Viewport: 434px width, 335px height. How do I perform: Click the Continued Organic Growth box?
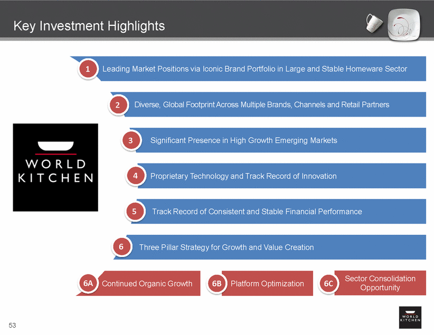click(148, 283)
